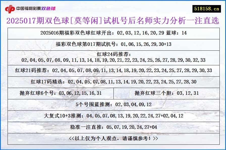Select the 5个号围蓝推测 row
Viewport: 226px width, 150px height.
tap(113, 105)
